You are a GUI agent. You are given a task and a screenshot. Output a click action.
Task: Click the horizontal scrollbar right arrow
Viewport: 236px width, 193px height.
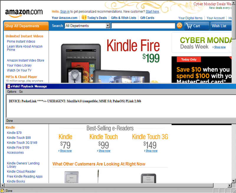(x=230, y=185)
